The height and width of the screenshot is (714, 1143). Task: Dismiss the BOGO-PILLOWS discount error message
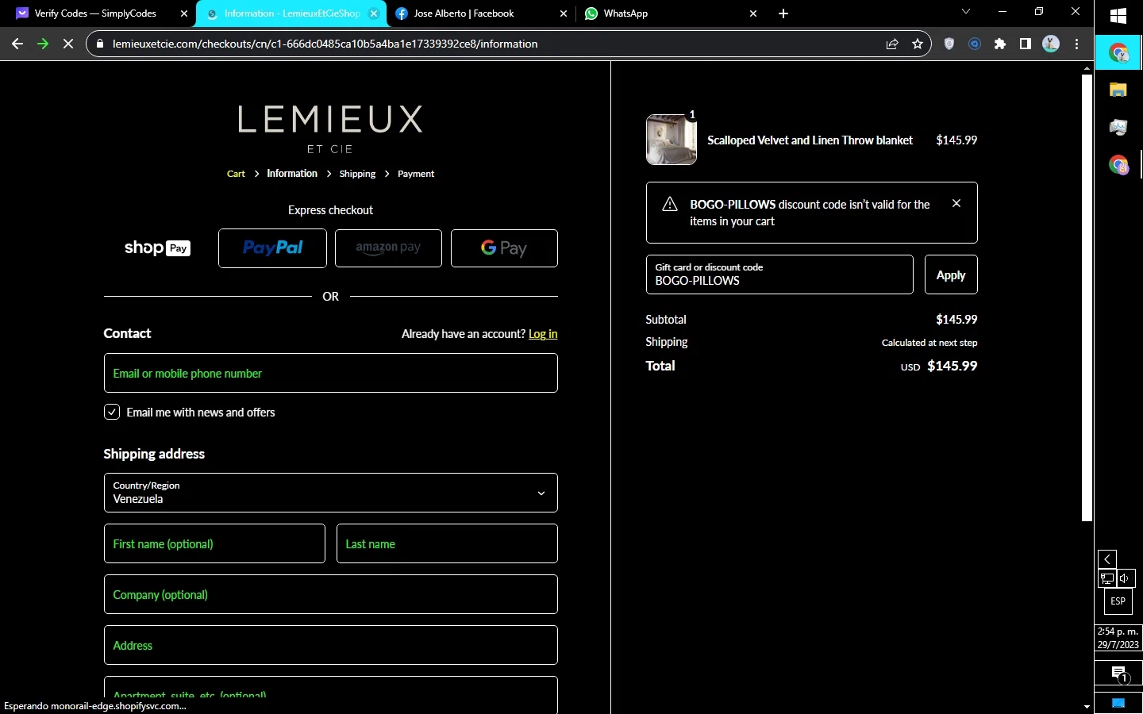coord(956,204)
